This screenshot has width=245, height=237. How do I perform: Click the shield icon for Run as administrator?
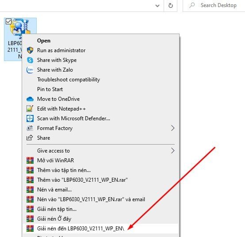[x=30, y=50]
